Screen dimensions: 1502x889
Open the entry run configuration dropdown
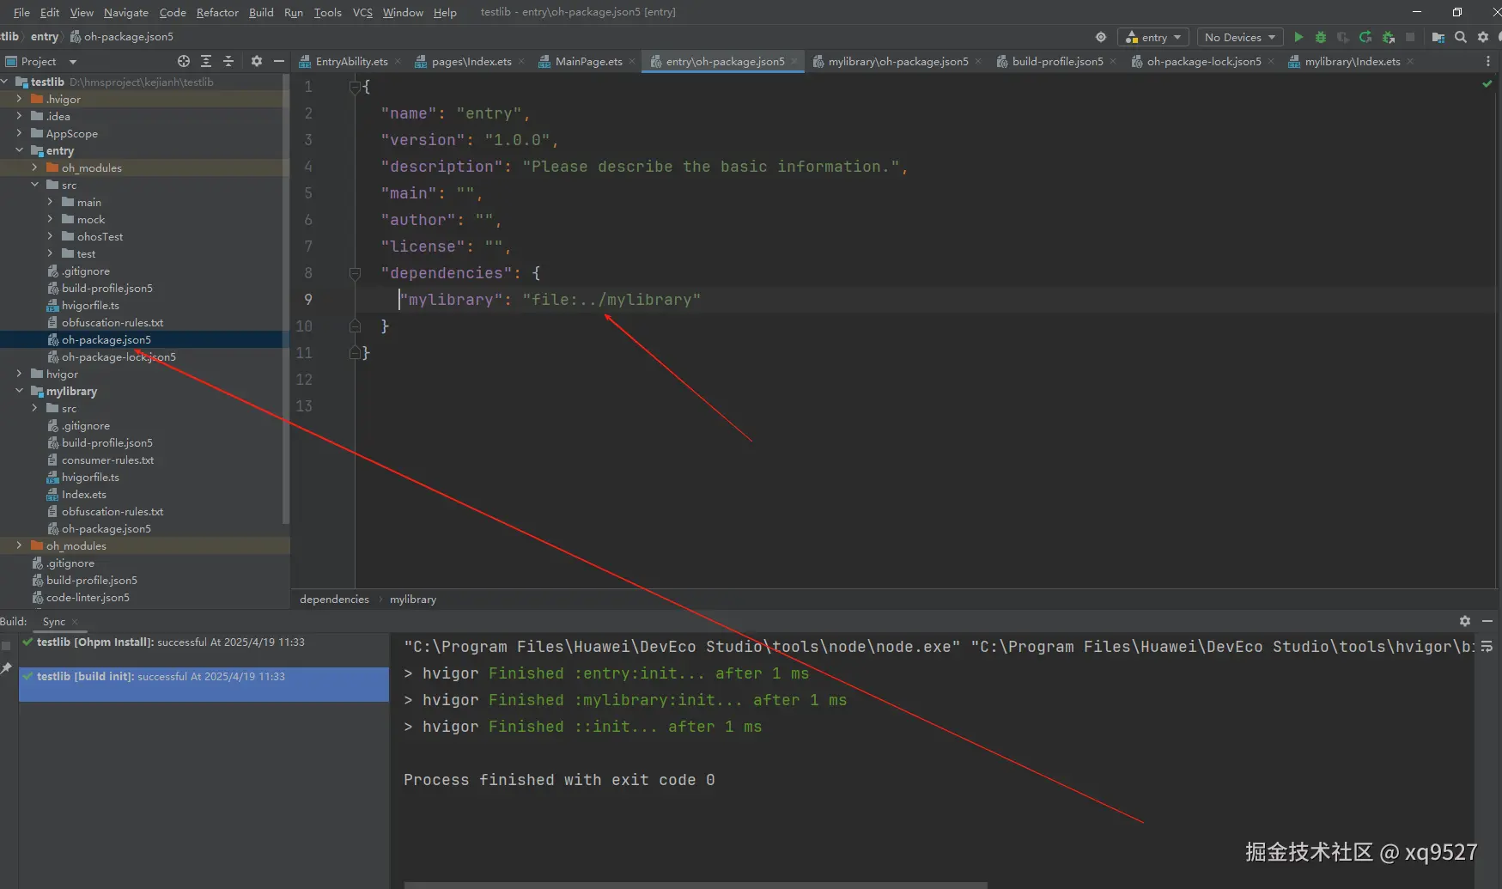(1153, 37)
